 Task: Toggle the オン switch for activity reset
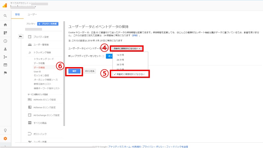pyautogui.click(x=109, y=56)
